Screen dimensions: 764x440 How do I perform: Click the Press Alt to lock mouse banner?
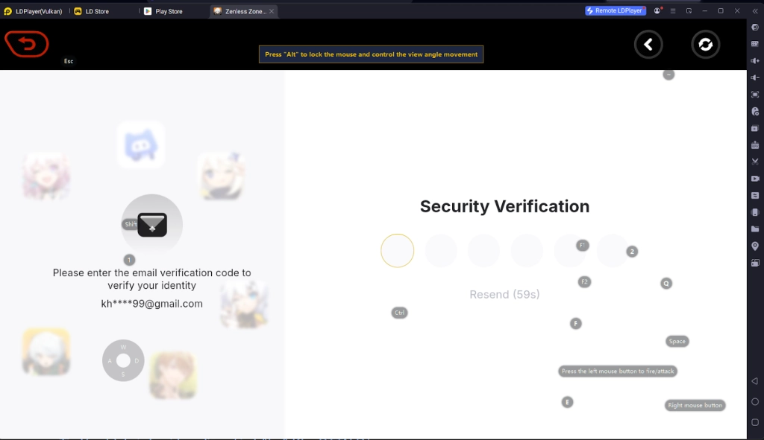371,54
